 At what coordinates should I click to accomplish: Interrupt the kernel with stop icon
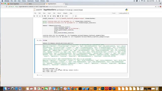pyautogui.click(x=58, y=16)
